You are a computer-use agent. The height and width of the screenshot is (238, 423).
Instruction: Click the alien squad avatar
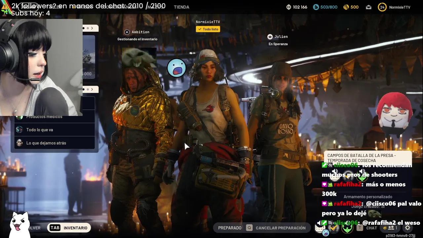pyautogui.click(x=347, y=227)
